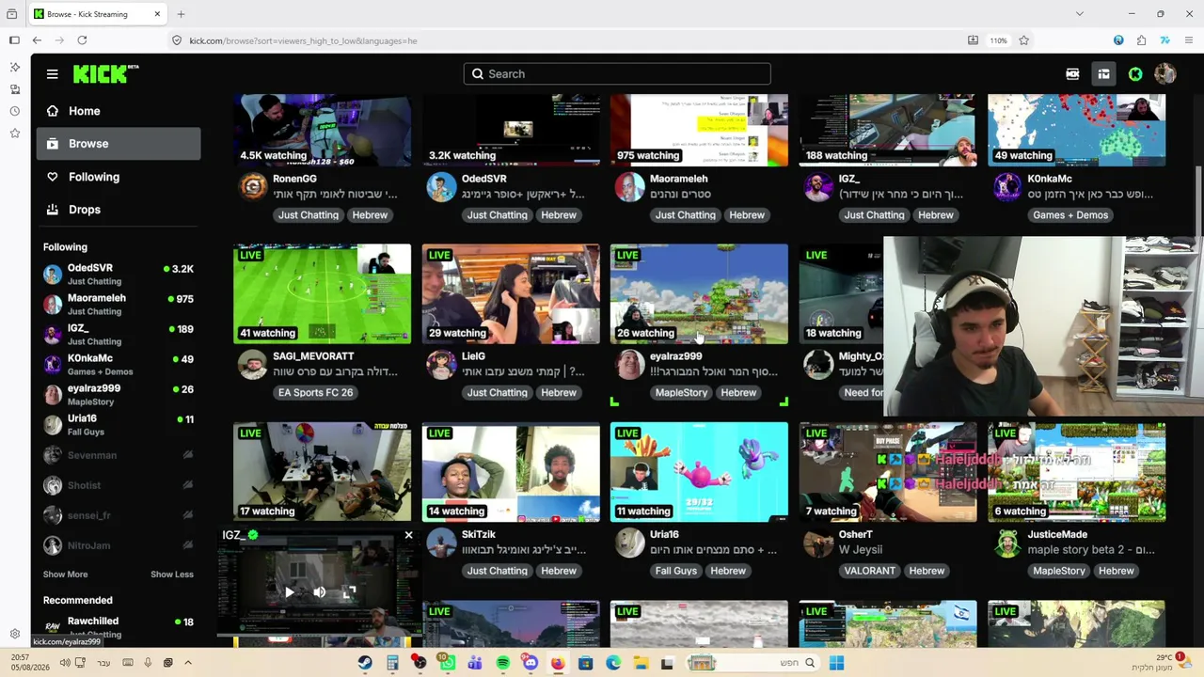This screenshot has height=677, width=1204.
Task: Open WhatsApp from the taskbar
Action: (448, 663)
